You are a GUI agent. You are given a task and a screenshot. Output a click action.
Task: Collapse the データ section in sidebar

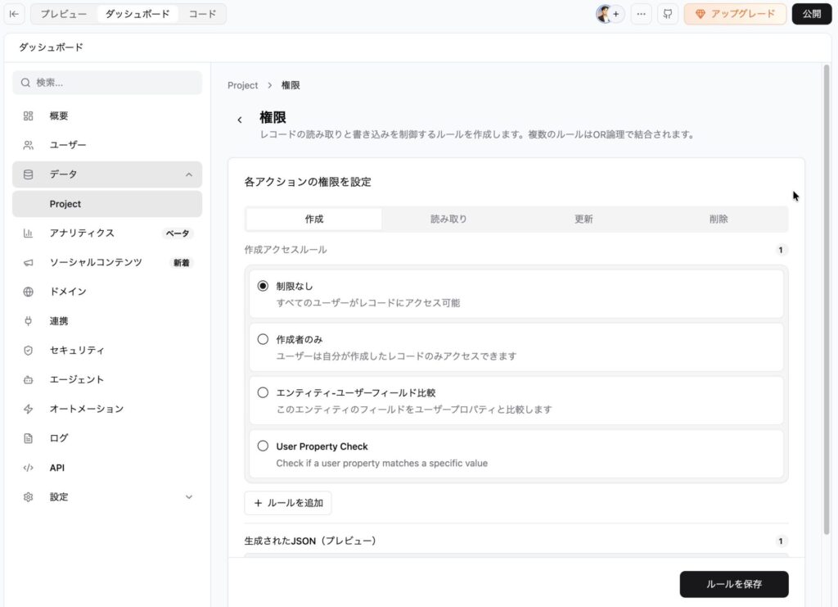(189, 174)
